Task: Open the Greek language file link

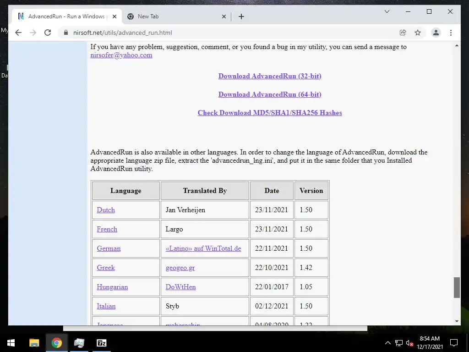Action: pos(106,268)
